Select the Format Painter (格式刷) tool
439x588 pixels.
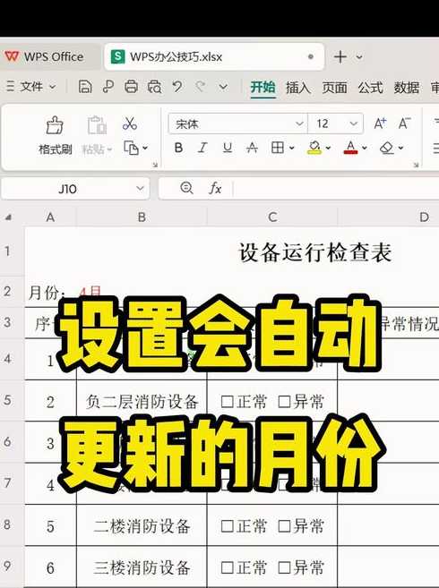point(55,135)
